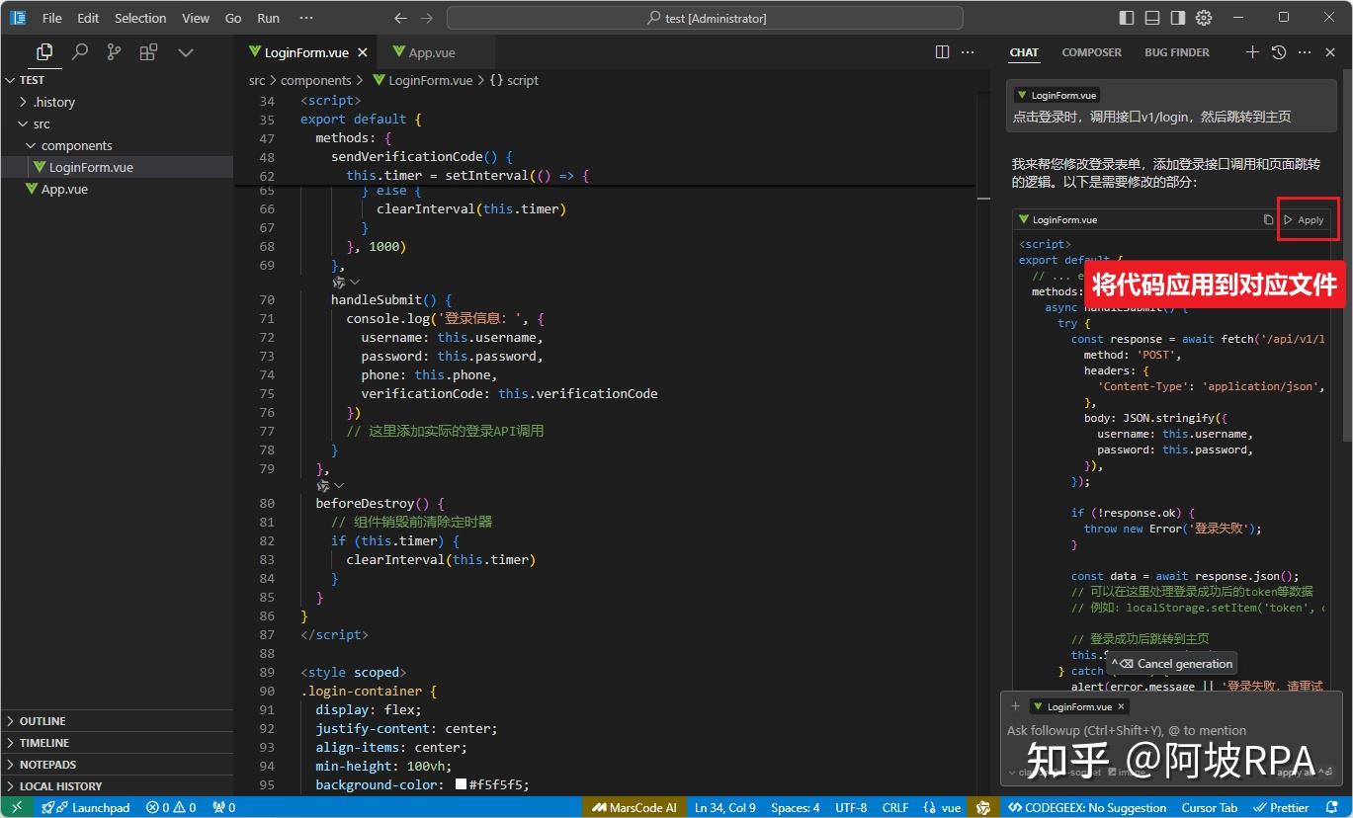Toggle the bottom panel layout button
This screenshot has width=1353, height=818.
1152,18
